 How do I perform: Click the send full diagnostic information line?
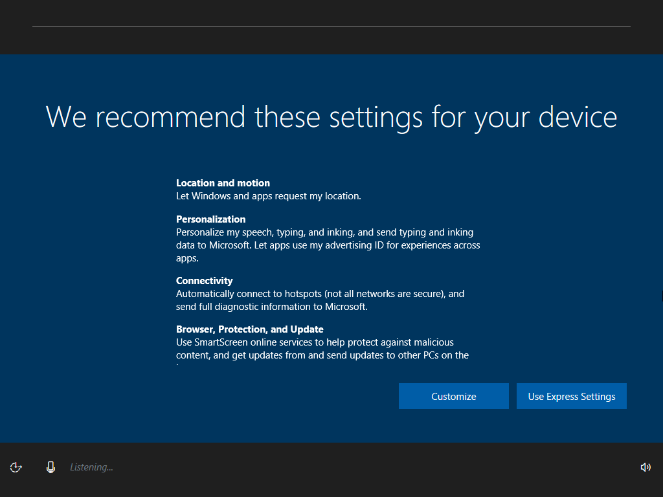(271, 307)
